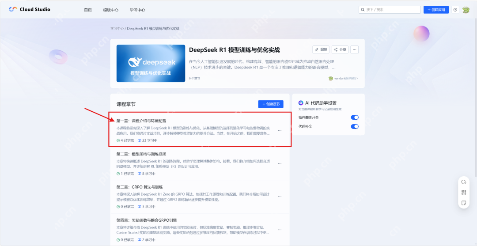
Task: Open chapter 第一章:课程介绍与环境配置
Action: pos(141,121)
